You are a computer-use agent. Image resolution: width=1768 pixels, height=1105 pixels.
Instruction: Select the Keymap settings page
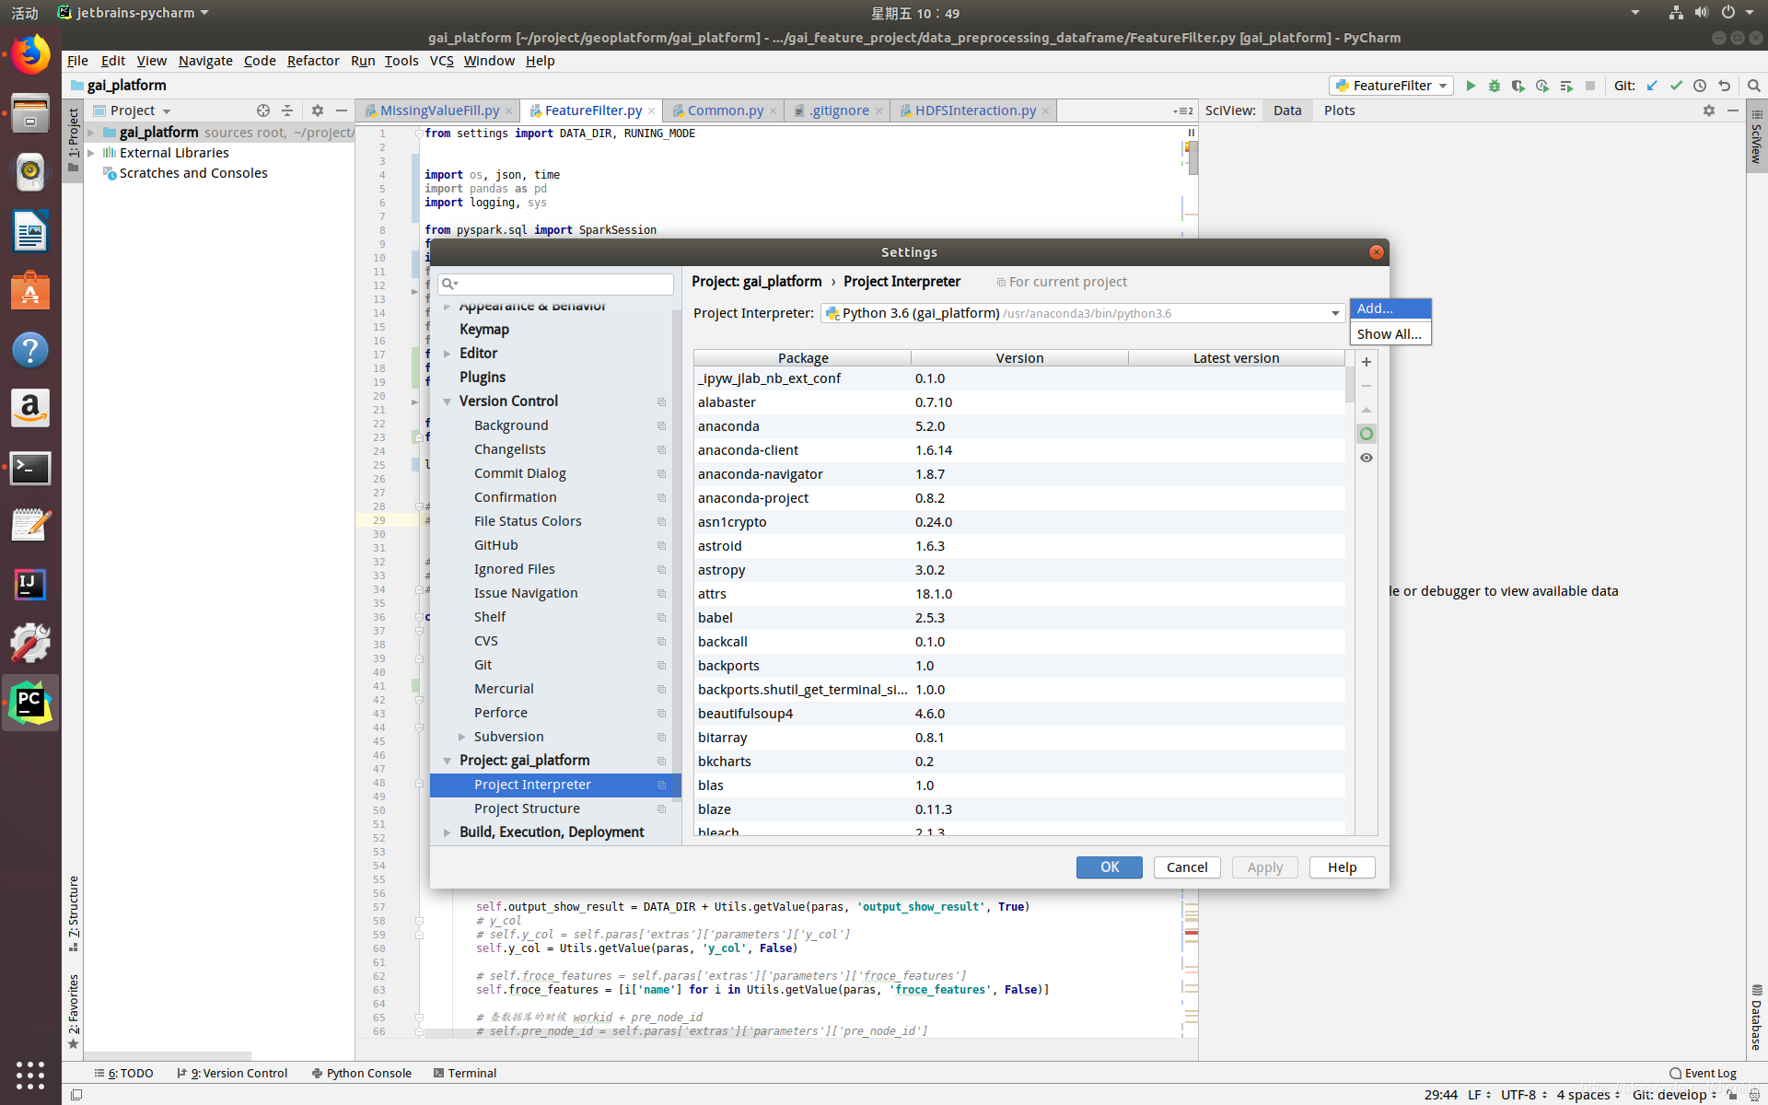555,330
